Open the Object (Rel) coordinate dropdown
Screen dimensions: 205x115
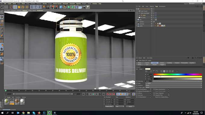(x=109, y=107)
